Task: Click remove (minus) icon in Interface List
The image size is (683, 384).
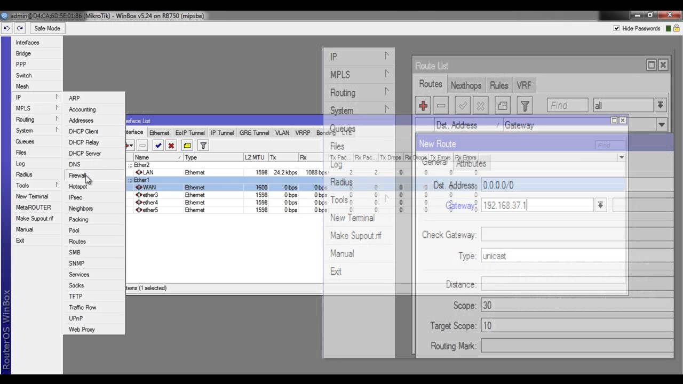Action: (x=142, y=145)
